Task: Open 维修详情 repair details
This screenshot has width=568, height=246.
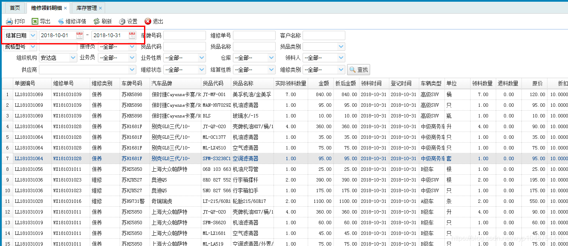Action: click(72, 21)
